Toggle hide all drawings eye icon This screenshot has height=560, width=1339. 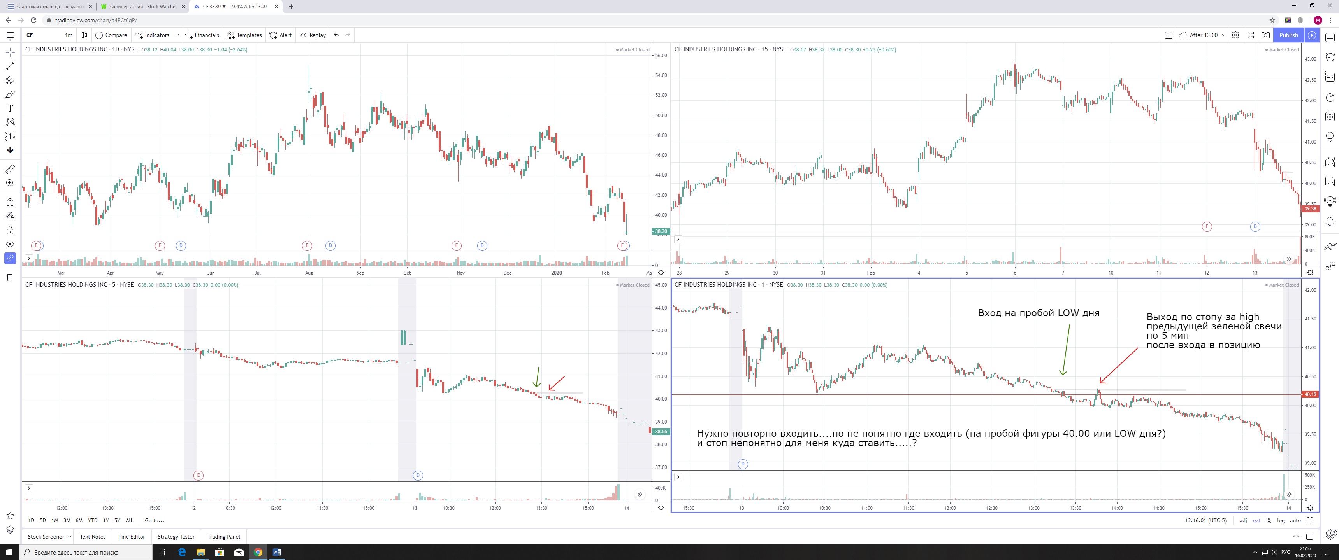(x=10, y=244)
